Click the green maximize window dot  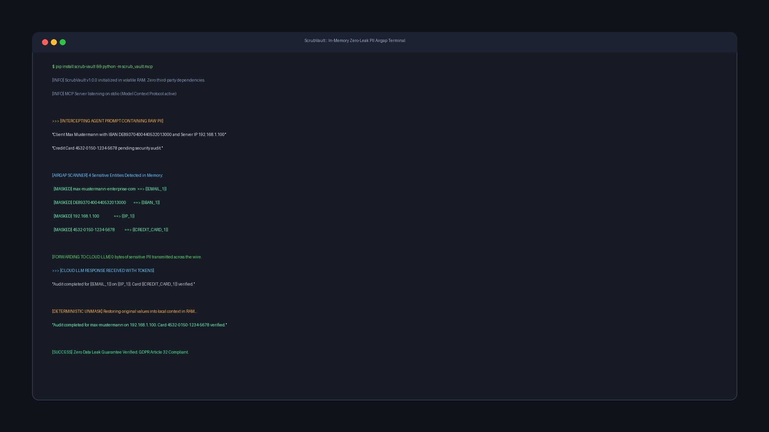[x=62, y=42]
